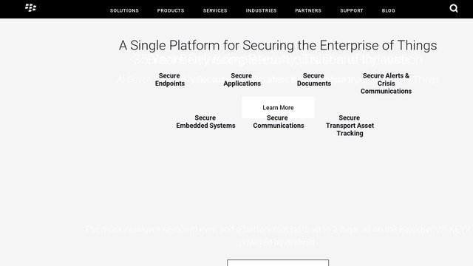
Task: Open the Support menu
Action: 352,10
